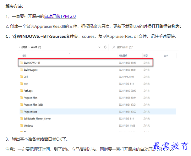
Task: Click the SolidWorks_Flexnet_Server folder icon
Action: tap(22, 118)
